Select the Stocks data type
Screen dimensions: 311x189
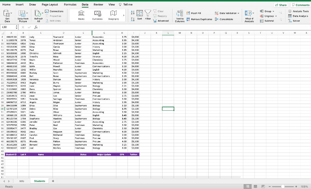coord(81,15)
